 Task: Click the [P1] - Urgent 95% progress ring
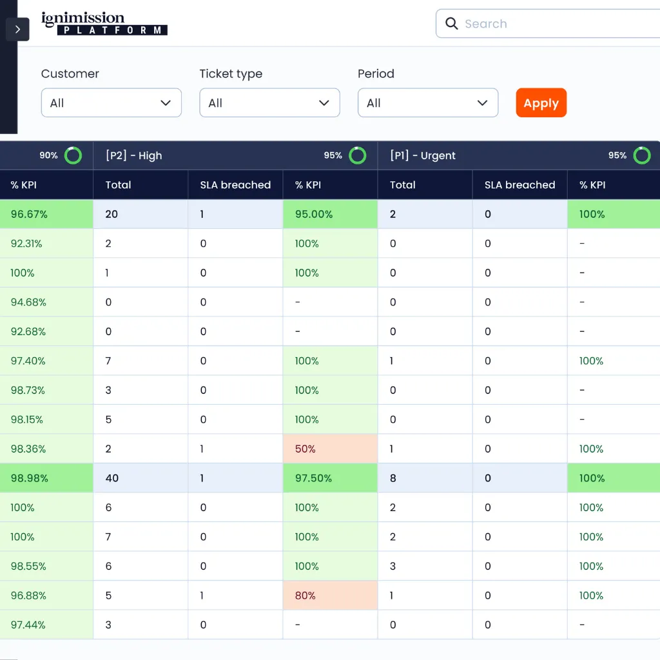click(641, 155)
